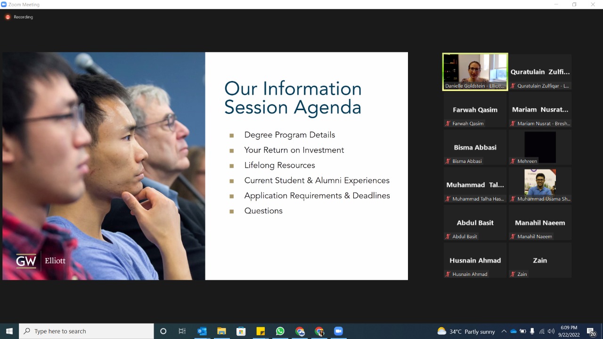
Task: Click the taskbar search box
Action: 87,331
